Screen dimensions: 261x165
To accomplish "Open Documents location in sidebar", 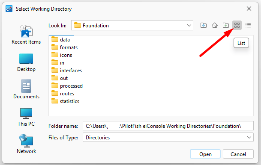I will click(26, 89).
